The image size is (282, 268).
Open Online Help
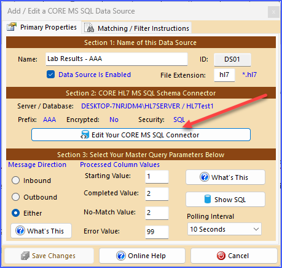(x=142, y=256)
